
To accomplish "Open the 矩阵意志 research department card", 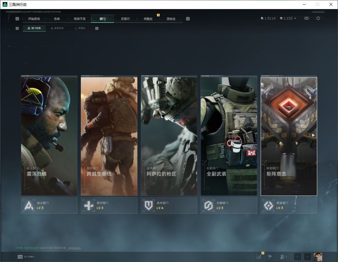I will pyautogui.click(x=289, y=136).
